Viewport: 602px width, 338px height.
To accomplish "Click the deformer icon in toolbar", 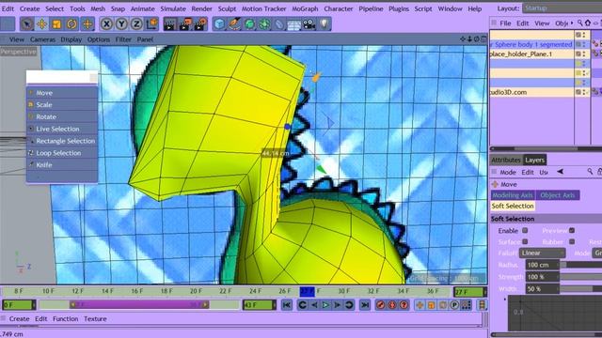I will (279, 24).
